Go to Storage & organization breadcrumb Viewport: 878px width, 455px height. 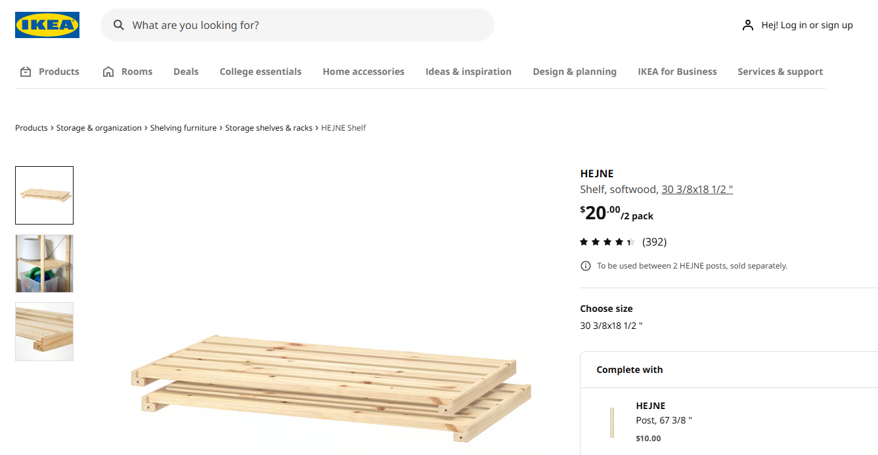99,128
